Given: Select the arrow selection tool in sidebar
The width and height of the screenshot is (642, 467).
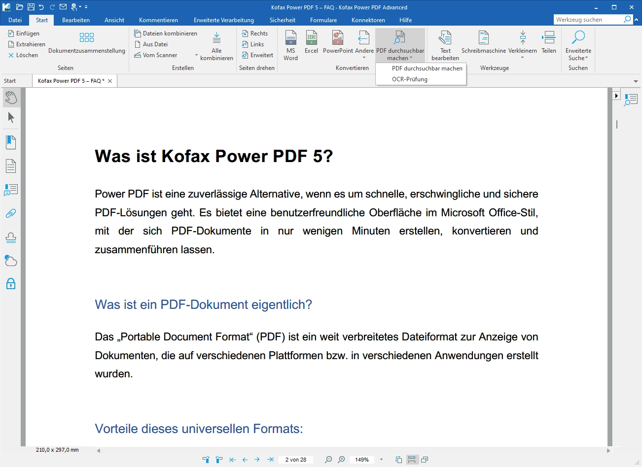Looking at the screenshot, I should (11, 118).
